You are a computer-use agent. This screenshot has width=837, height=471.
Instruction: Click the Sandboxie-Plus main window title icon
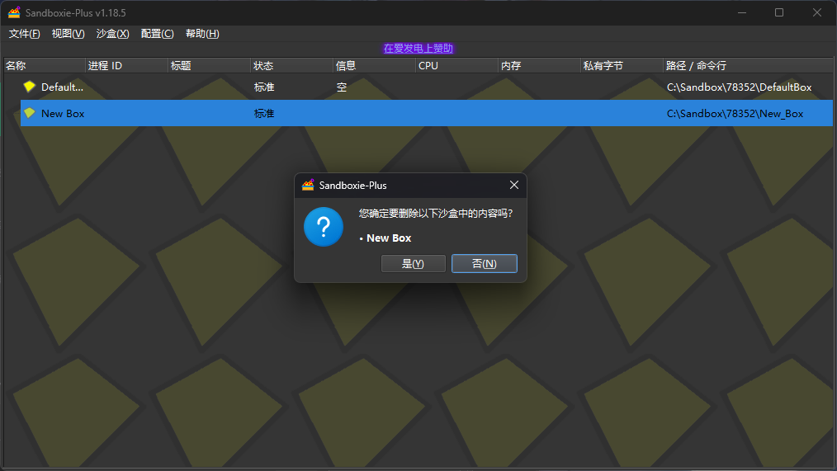pos(14,12)
